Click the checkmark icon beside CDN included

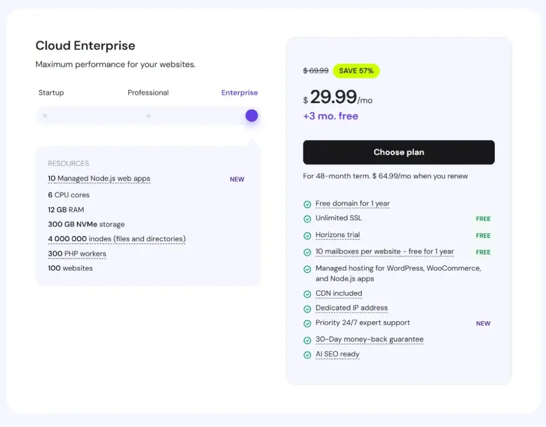308,294
